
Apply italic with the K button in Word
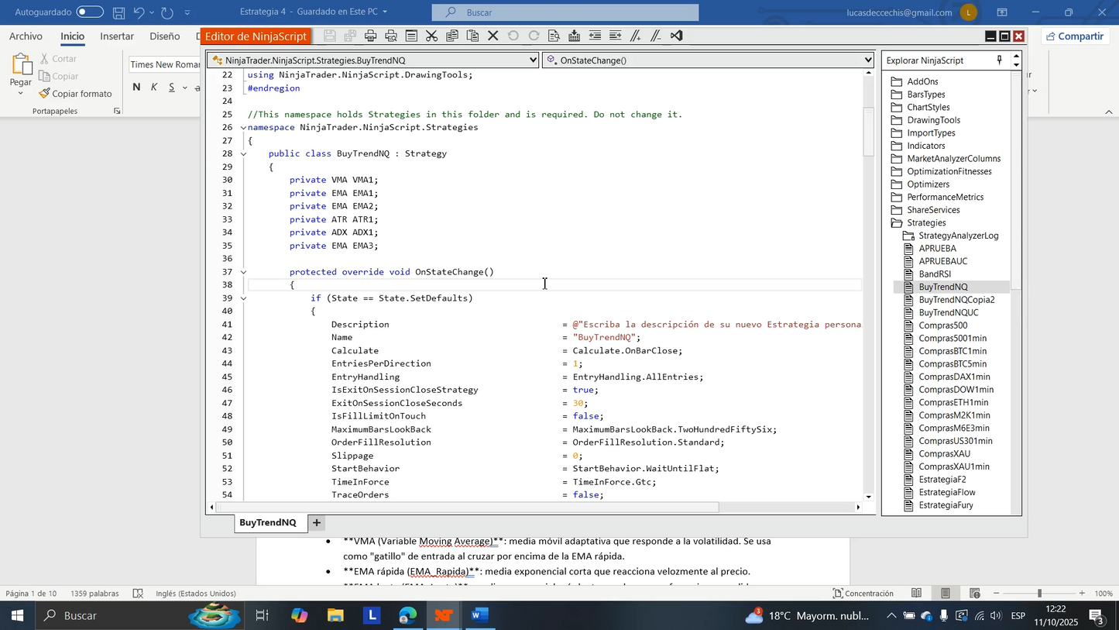tap(154, 87)
